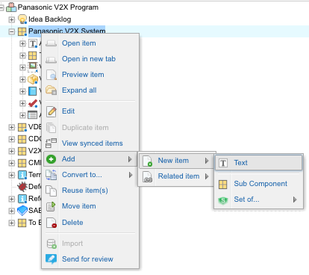Click the Text type T icon in the submenu

(223, 163)
